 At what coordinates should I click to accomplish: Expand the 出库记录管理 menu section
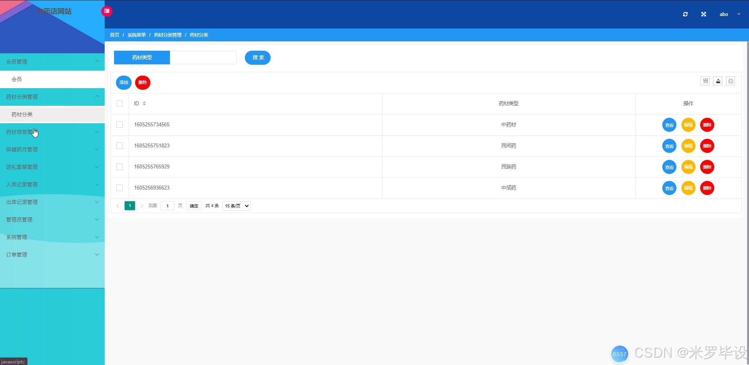52,202
